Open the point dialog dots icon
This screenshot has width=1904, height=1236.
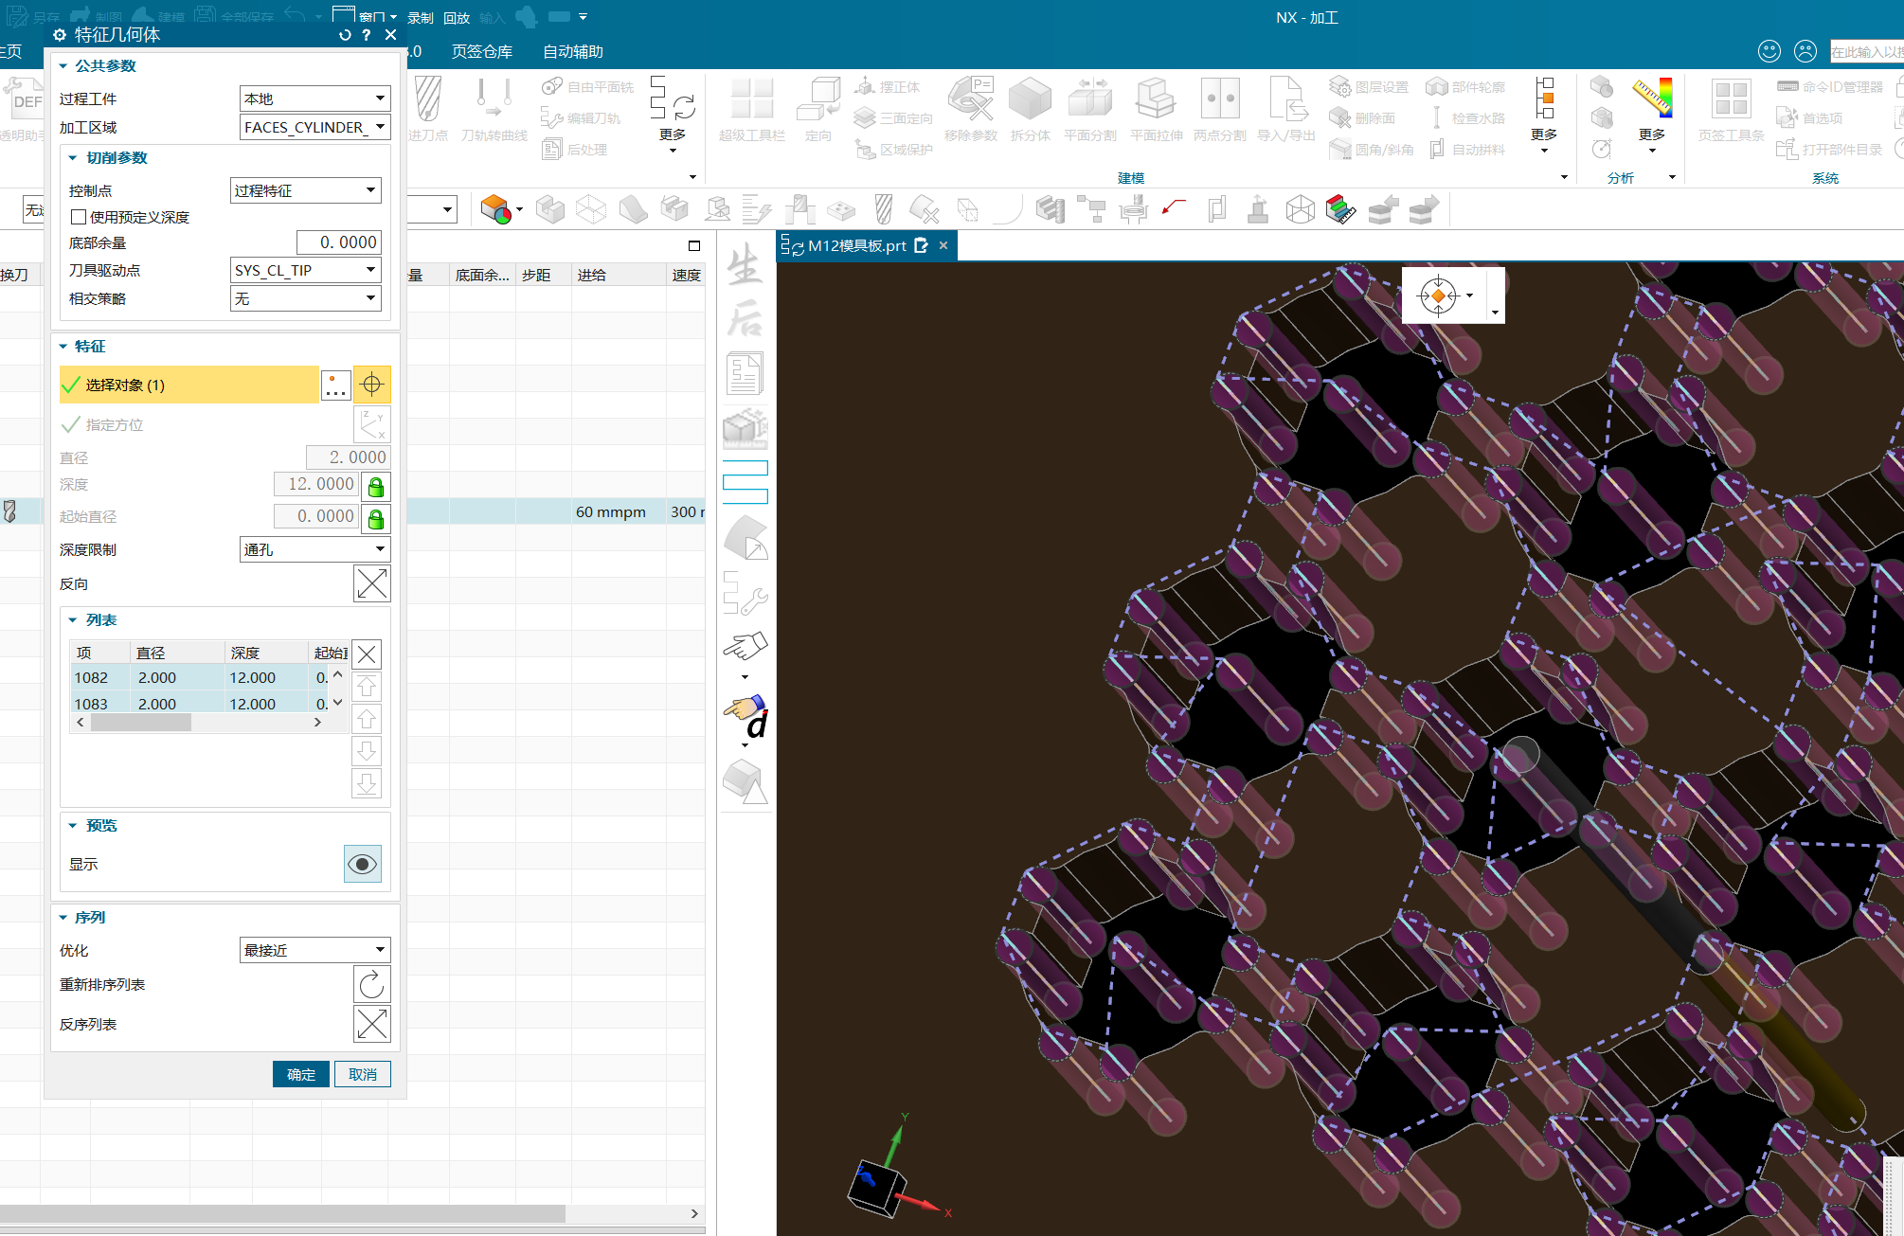[x=336, y=385]
